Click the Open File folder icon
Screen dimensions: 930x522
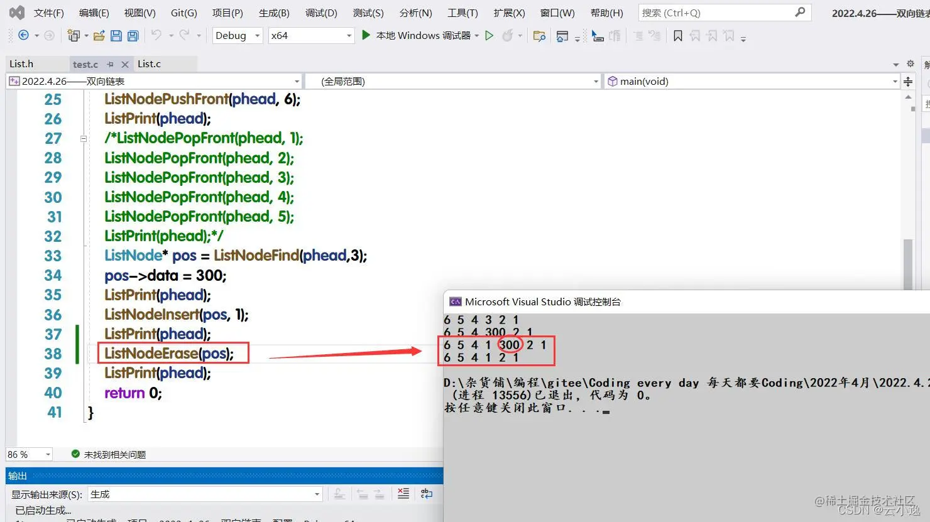(x=99, y=36)
